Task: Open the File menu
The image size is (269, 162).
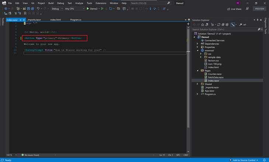Action: click(x=10, y=3)
